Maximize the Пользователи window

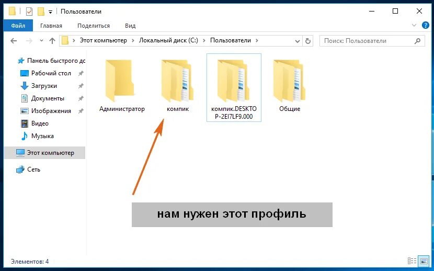pyautogui.click(x=395, y=11)
